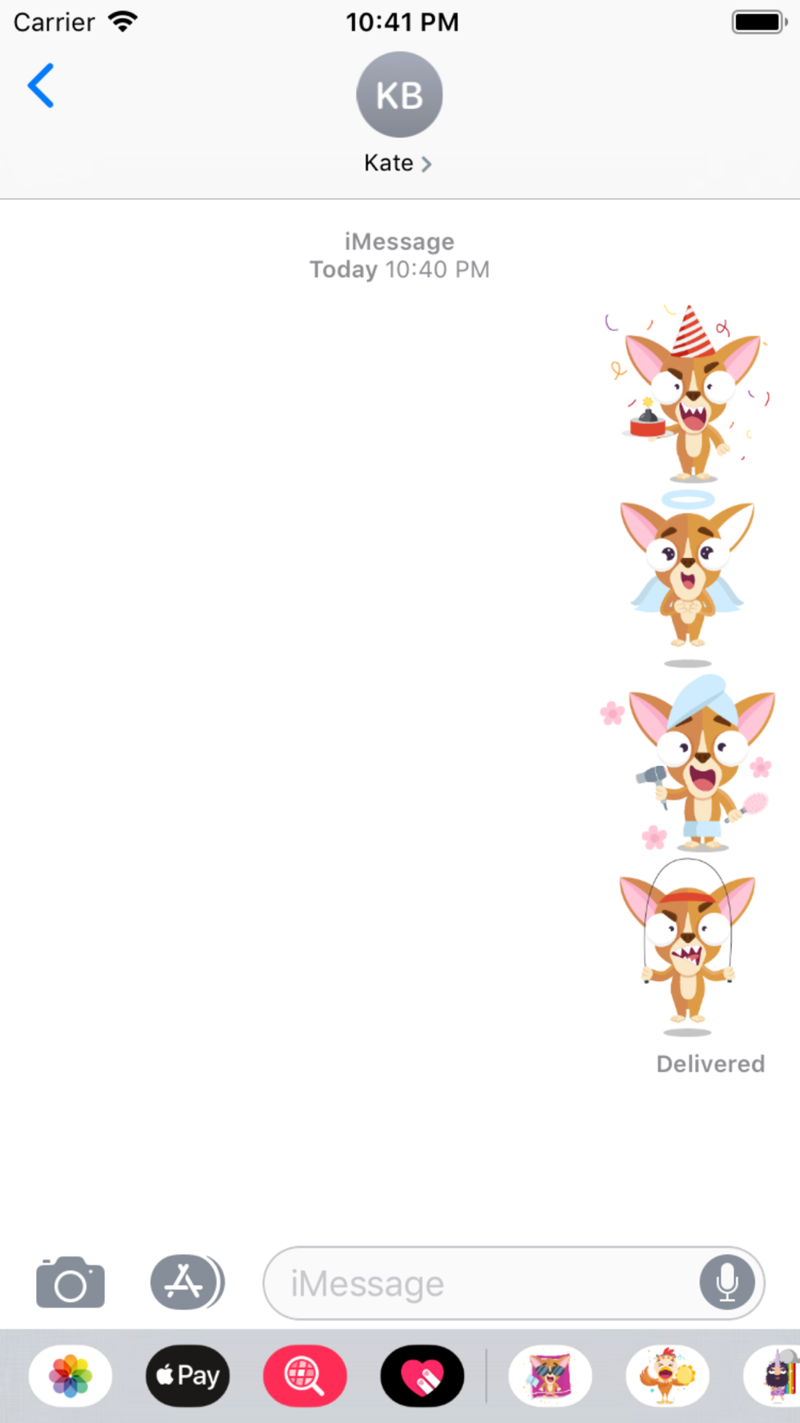Image resolution: width=800 pixels, height=1423 pixels.
Task: Tap the blue back arrow
Action: click(41, 86)
